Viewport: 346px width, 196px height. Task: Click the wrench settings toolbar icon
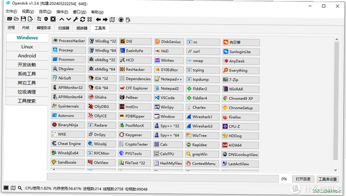(76, 19)
